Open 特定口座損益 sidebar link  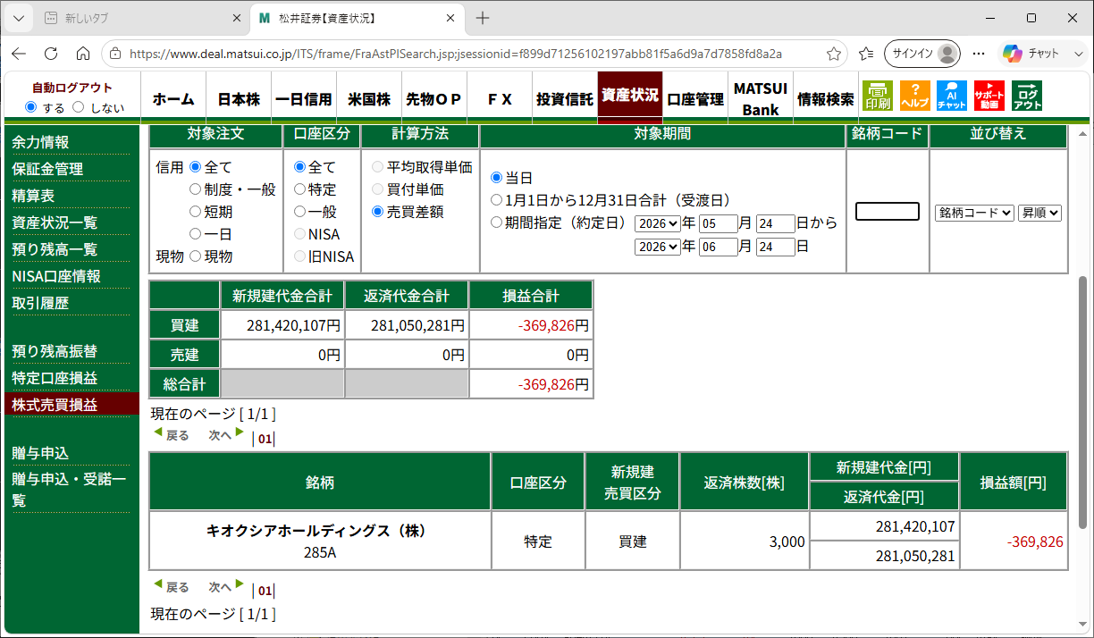tap(55, 378)
